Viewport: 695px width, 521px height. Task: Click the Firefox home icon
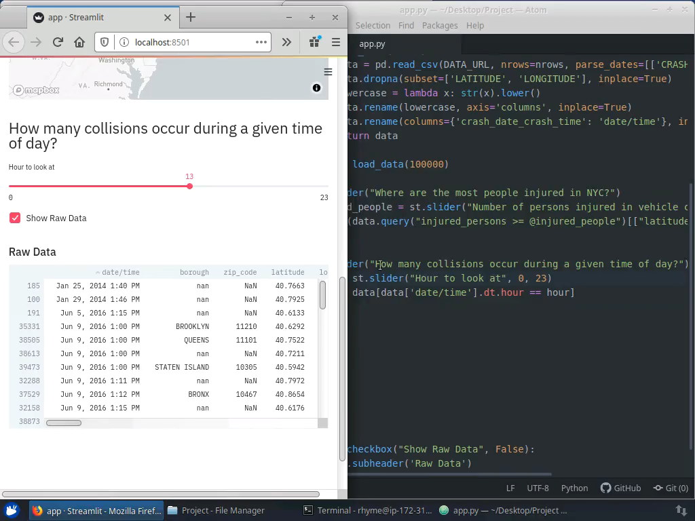click(79, 42)
